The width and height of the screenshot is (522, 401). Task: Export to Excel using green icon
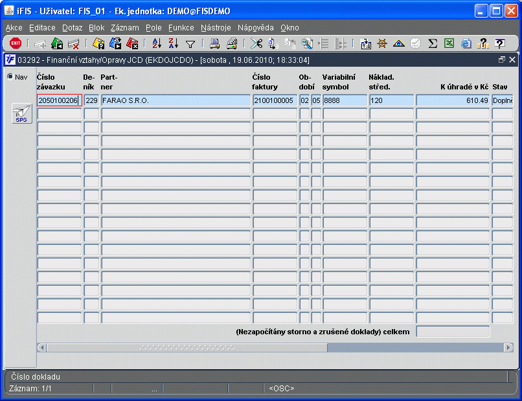[x=449, y=43]
